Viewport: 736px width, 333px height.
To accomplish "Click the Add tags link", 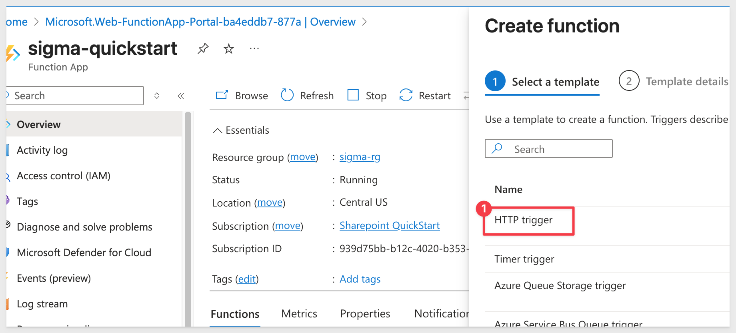I will [360, 279].
